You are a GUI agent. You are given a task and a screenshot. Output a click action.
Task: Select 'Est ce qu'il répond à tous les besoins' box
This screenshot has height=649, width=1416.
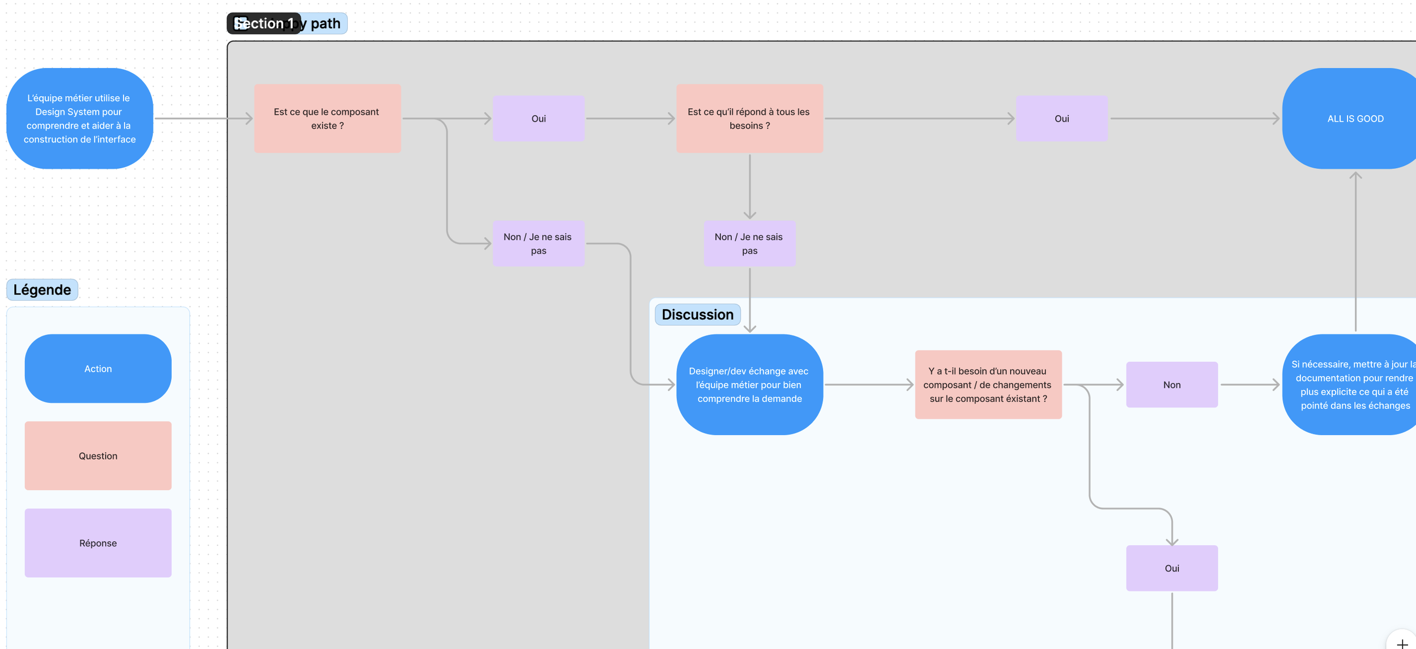tap(749, 118)
